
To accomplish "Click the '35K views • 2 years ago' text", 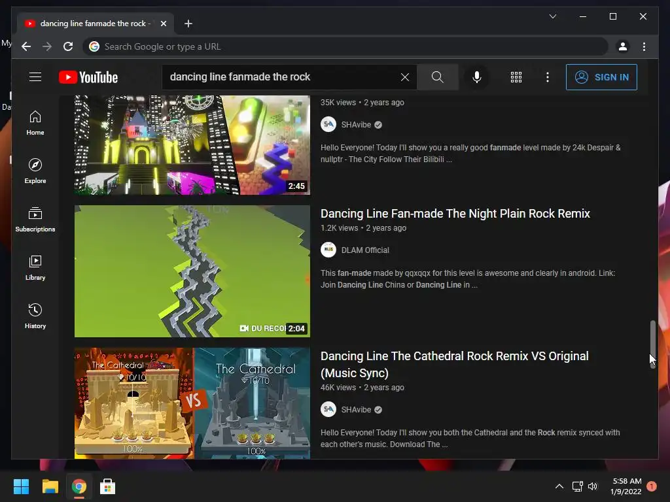I will (x=362, y=103).
